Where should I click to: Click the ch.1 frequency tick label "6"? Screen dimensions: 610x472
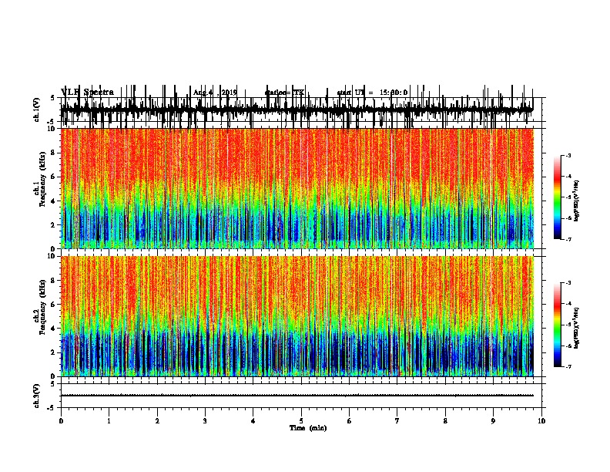tap(53, 177)
